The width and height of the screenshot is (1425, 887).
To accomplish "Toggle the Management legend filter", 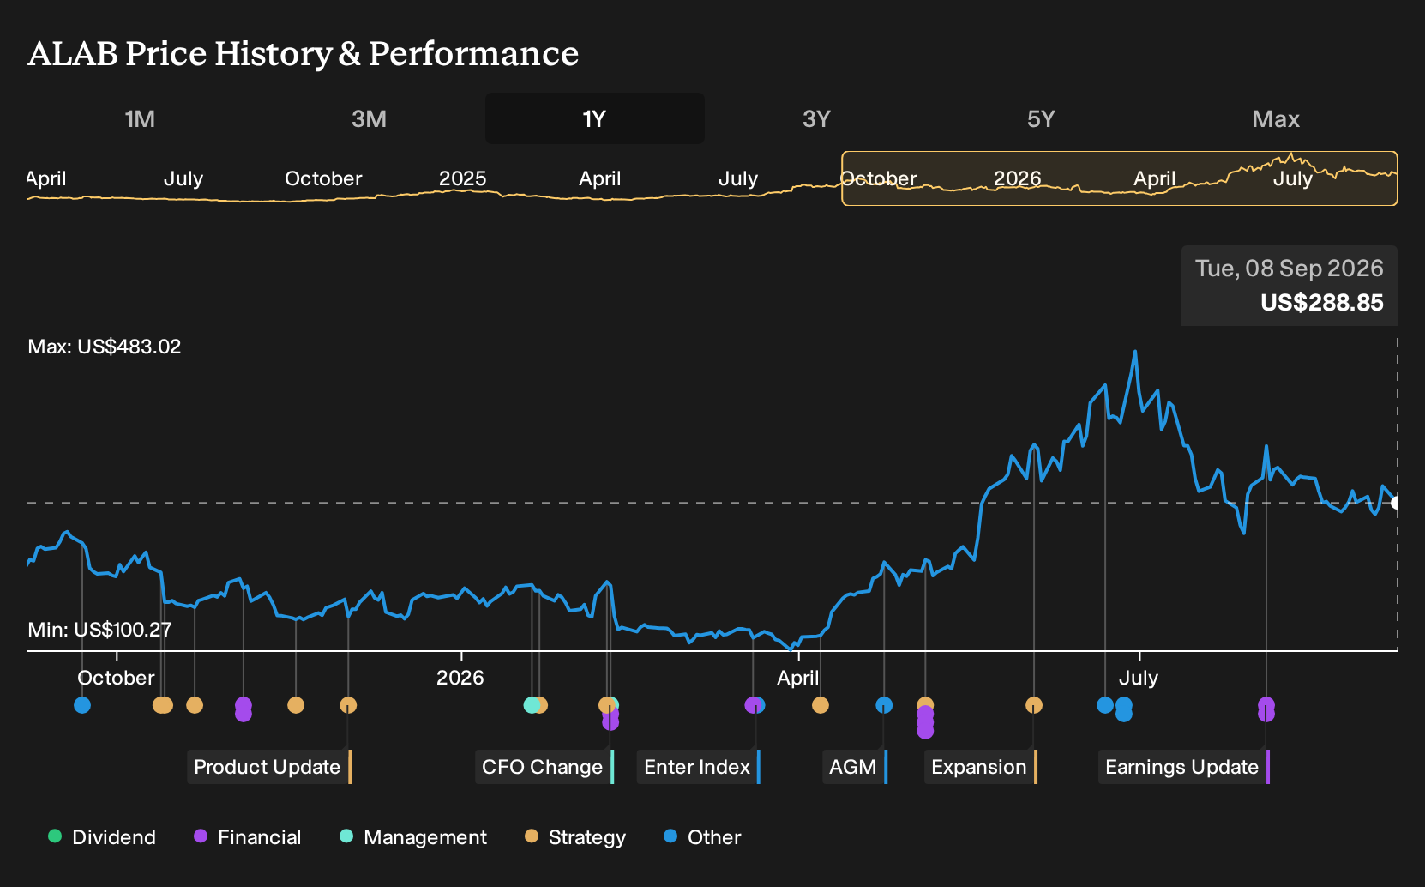I will [413, 837].
